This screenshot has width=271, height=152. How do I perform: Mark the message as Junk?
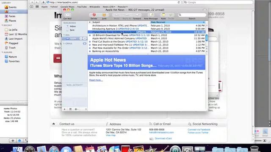tap(104, 15)
